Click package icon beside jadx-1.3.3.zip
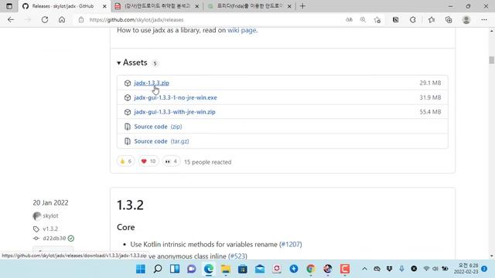The height and width of the screenshot is (278, 495). [128, 83]
